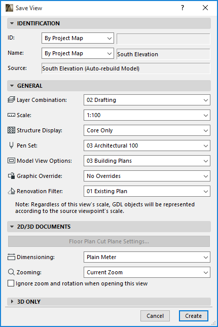Open Pen Set dropdown showing 03 Architectural 100
Image resolution: width=218 pixels, height=327 pixels.
click(147, 146)
